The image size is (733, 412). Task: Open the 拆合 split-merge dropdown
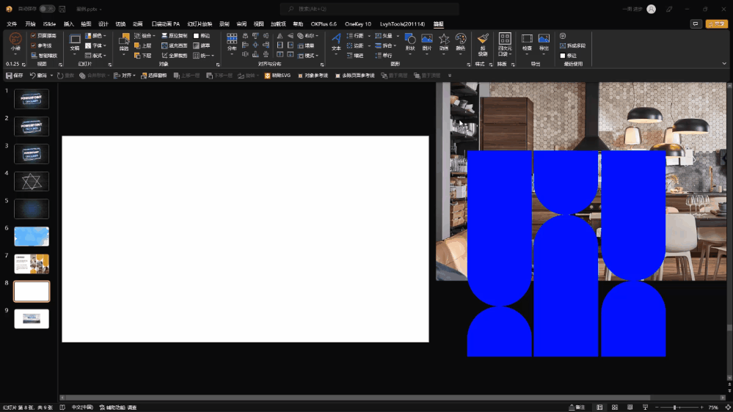point(386,45)
